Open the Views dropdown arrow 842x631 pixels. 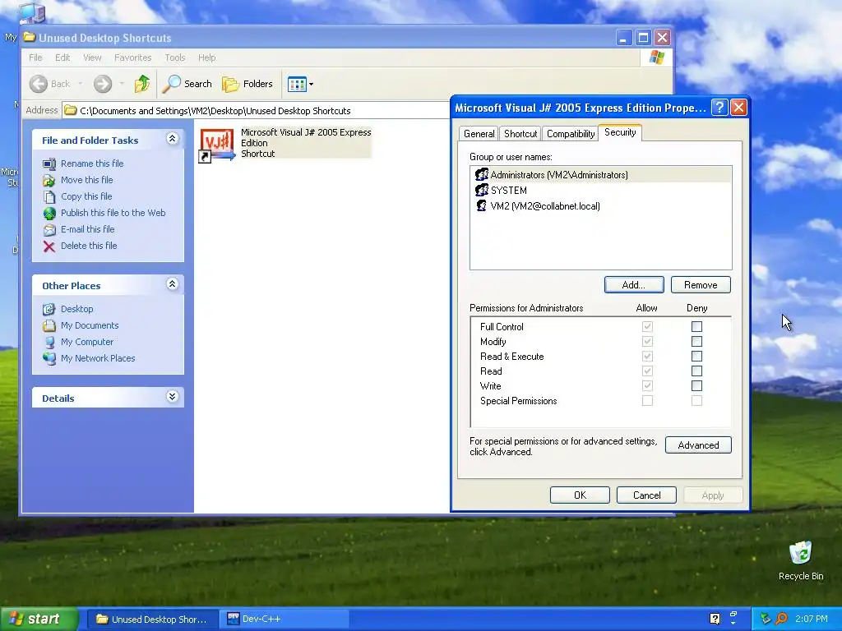(x=311, y=85)
